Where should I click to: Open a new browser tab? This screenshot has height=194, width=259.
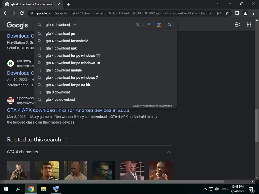coord(68,4)
